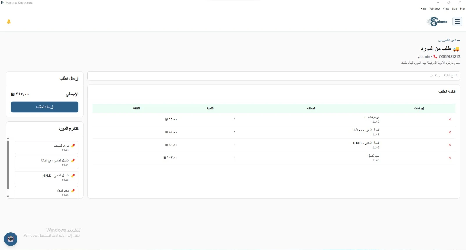This screenshot has width=466, height=250.
Task: Click the quantity in order row 1143
Action: [x=235, y=119]
